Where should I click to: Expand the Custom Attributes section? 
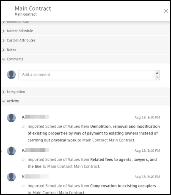click(x=85, y=40)
